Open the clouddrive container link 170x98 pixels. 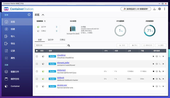click(61, 55)
